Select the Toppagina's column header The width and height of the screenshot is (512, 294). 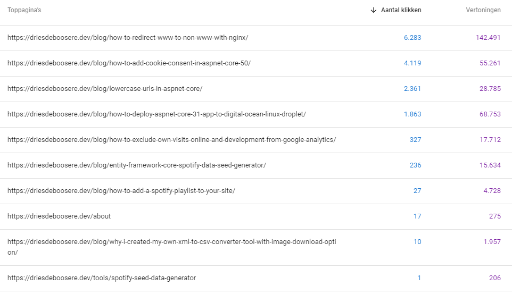(x=24, y=10)
